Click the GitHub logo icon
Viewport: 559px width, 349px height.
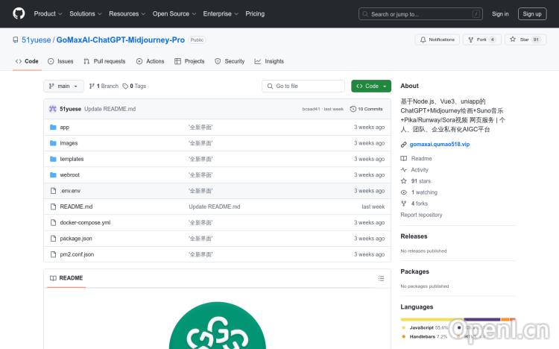point(19,13)
